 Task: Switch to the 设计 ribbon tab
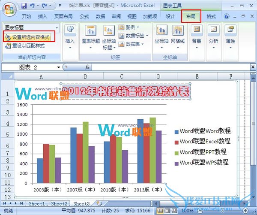(x=170, y=16)
